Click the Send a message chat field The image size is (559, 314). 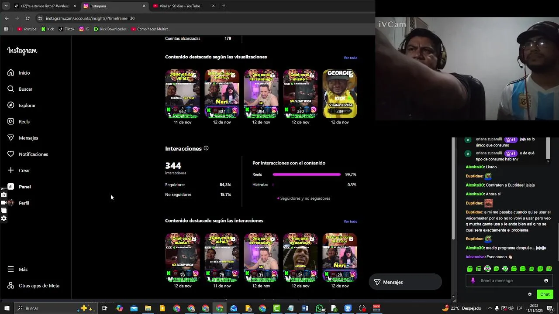(509, 281)
